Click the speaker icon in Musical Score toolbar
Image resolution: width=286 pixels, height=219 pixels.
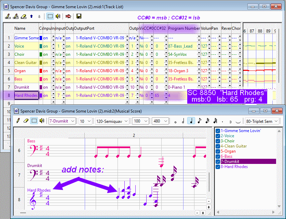coord(42,121)
